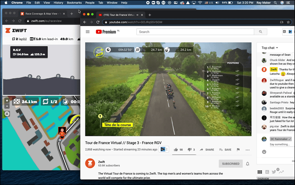Open the Zwift channel avatar

pyautogui.click(x=90, y=163)
